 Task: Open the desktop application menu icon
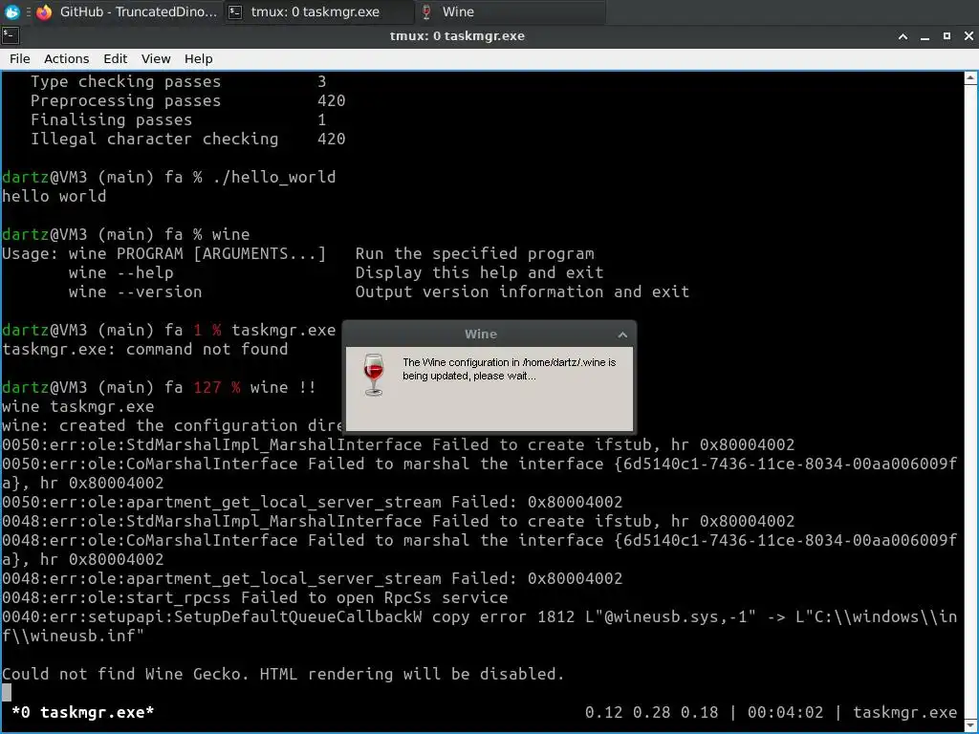(11, 11)
